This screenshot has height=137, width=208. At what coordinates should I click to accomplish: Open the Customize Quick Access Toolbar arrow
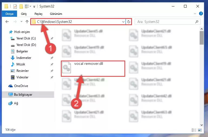[34, 6]
